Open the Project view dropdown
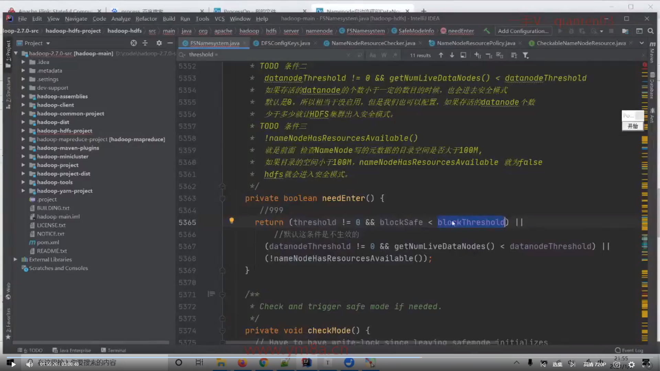 tap(48, 43)
